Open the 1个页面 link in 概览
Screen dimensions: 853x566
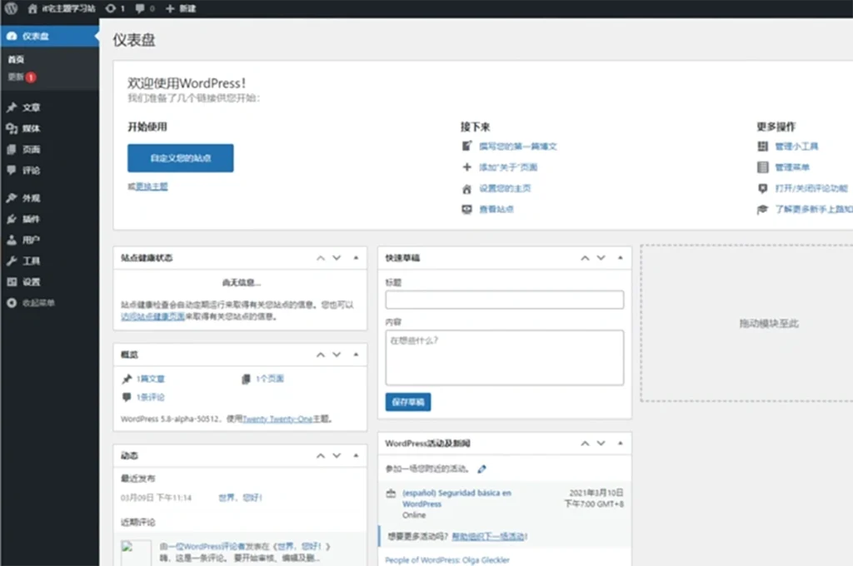pos(270,379)
